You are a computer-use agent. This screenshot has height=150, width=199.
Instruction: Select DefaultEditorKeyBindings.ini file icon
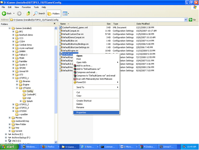point(60,44)
